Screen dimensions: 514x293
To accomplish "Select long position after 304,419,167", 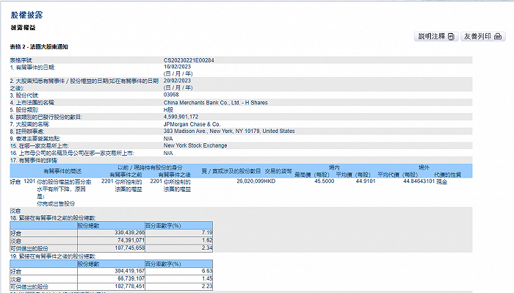I will [x=130, y=271].
